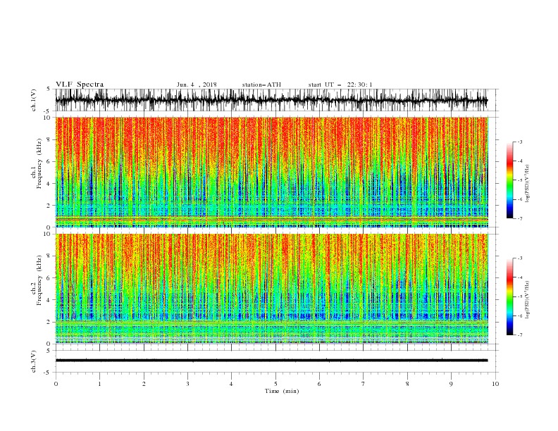Click the '6' kHz tick on ch.2 axis

pyautogui.click(x=49, y=278)
